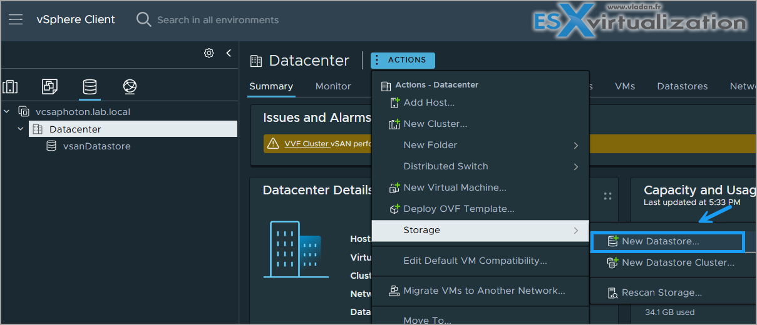
Task: Click the '34.1 GB used' value
Action: pos(670,312)
